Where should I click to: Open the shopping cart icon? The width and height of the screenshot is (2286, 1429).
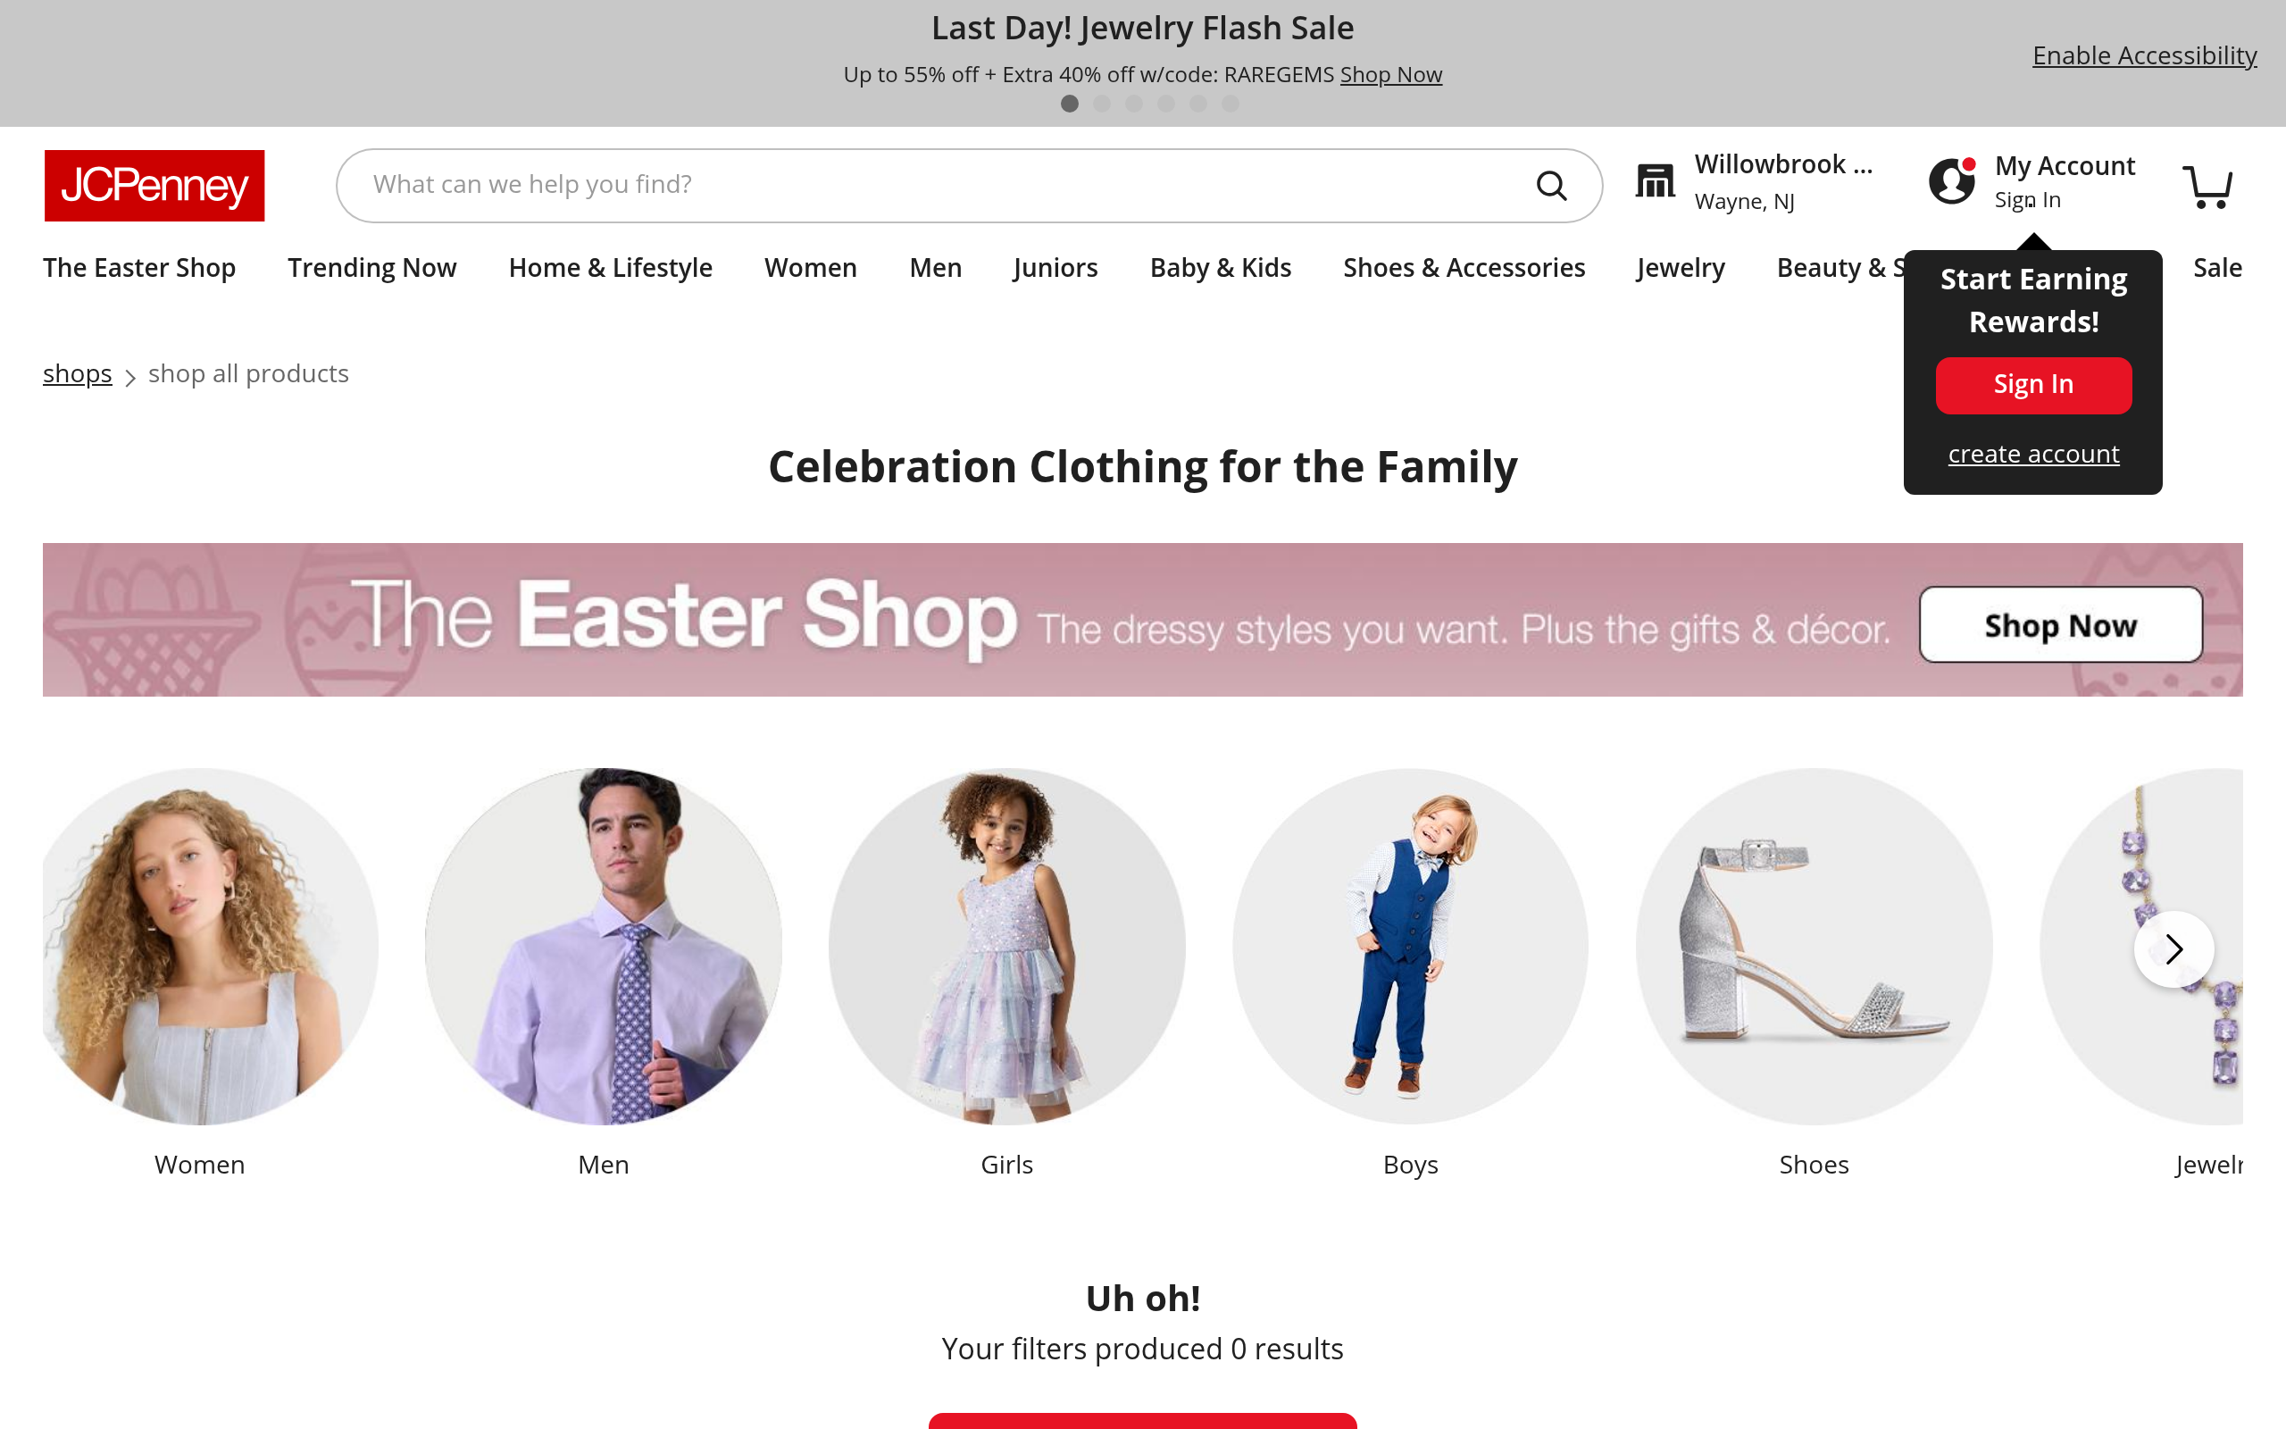[x=2207, y=186]
